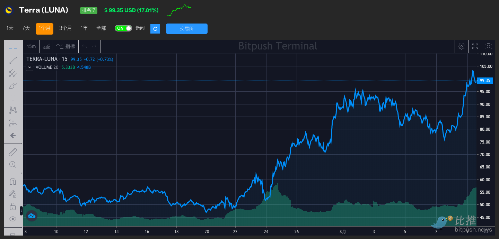The image size is (499, 239).
Task: Toggle lock all drawing tools
Action: [13, 206]
